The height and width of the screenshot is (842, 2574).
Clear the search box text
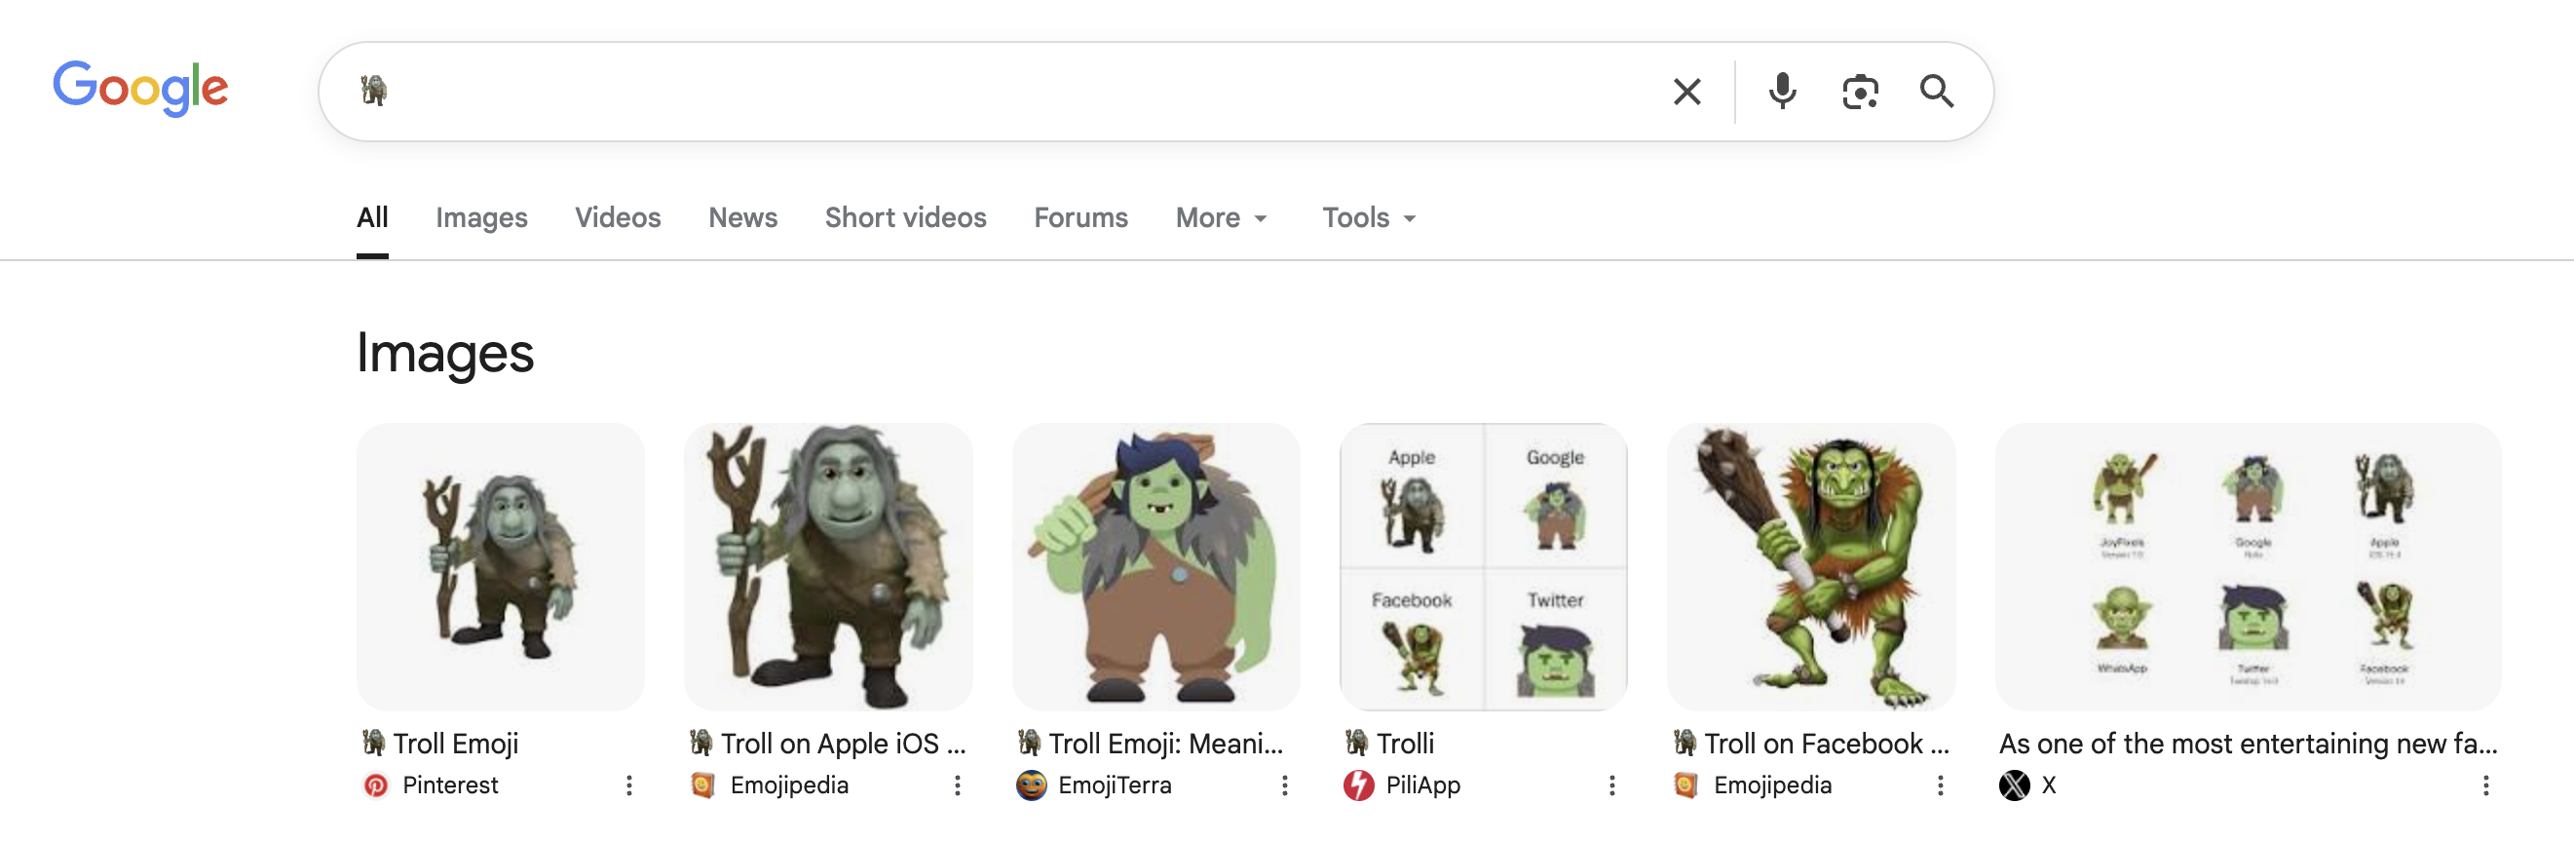(1686, 92)
